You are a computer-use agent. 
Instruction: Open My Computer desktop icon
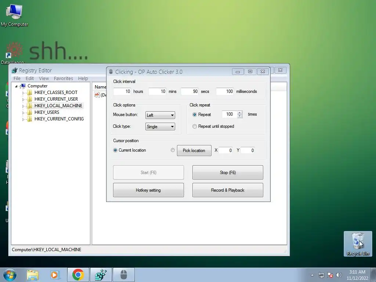pos(14,15)
